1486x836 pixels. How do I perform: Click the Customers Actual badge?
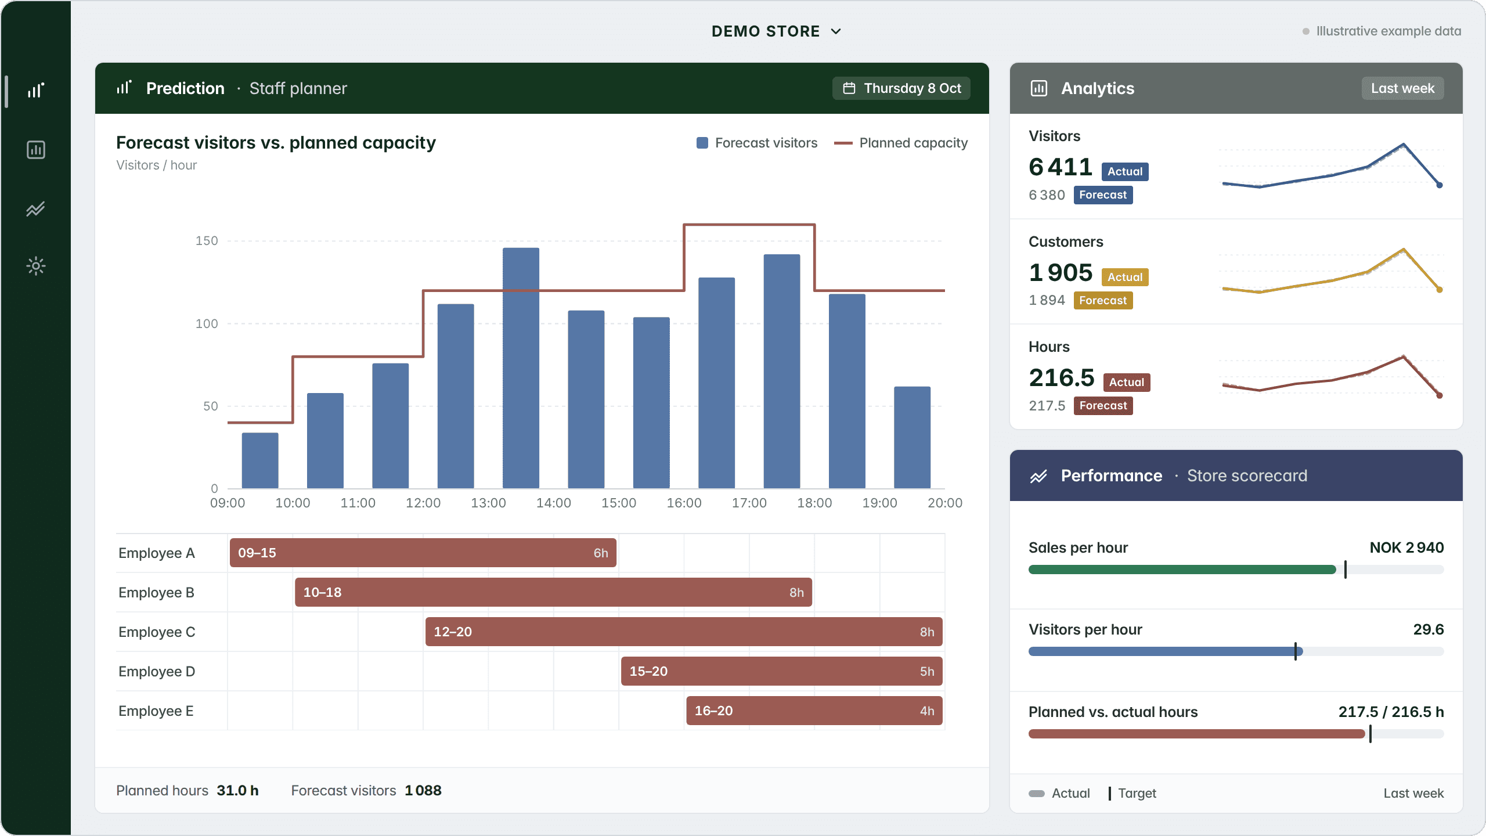pos(1124,277)
